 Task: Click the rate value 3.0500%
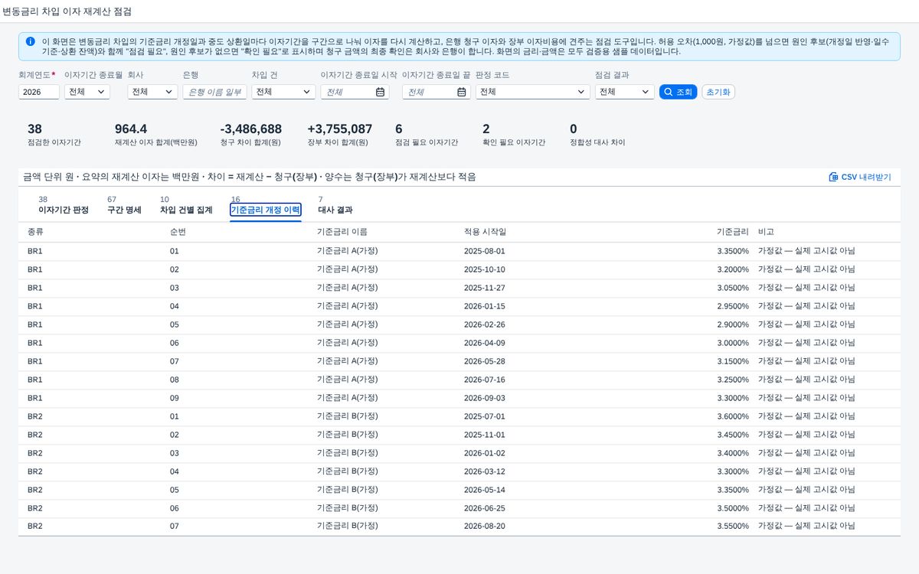click(x=733, y=288)
